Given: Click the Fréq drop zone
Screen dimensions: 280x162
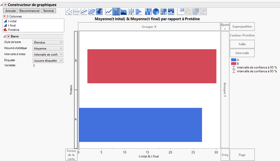Looking at the screenshot, I should 225,155.
